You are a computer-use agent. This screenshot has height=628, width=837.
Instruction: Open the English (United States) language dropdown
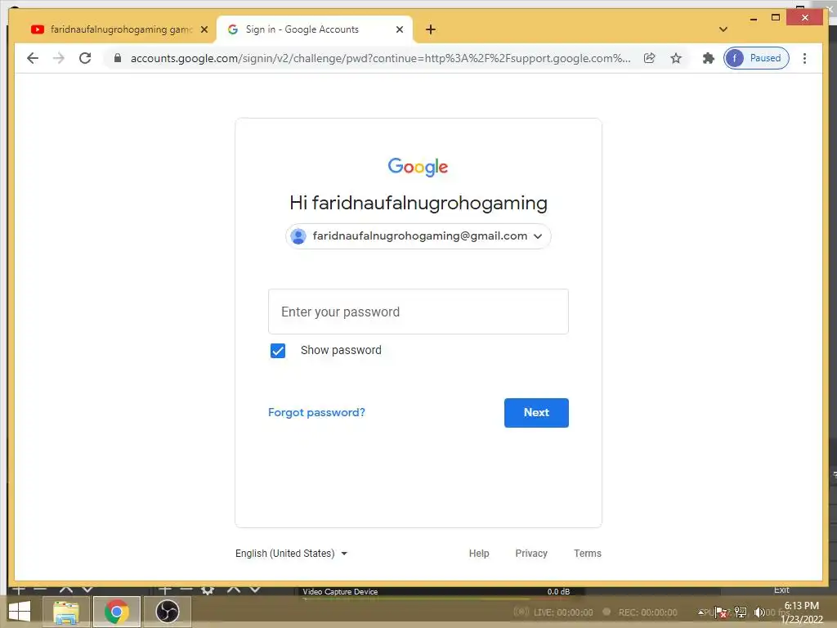[x=292, y=554]
